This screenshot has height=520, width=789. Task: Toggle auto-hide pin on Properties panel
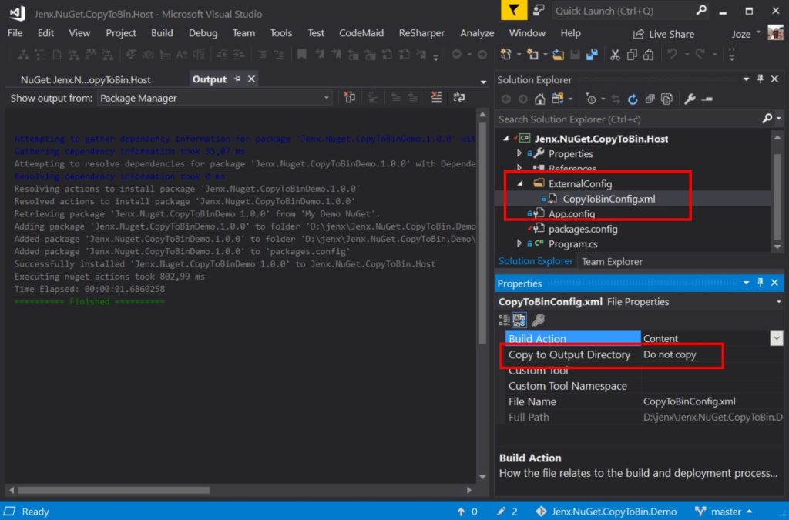[760, 283]
